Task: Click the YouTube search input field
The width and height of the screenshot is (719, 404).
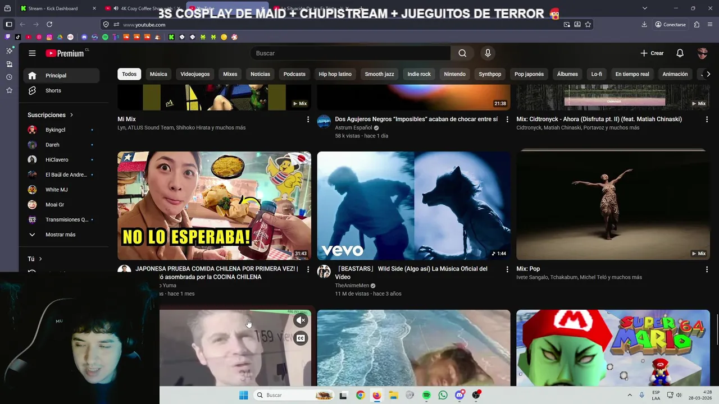Action: tap(351, 53)
